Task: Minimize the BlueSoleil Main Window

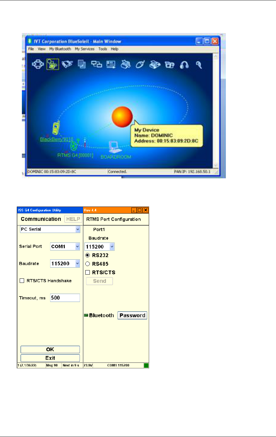Action: click(x=199, y=41)
